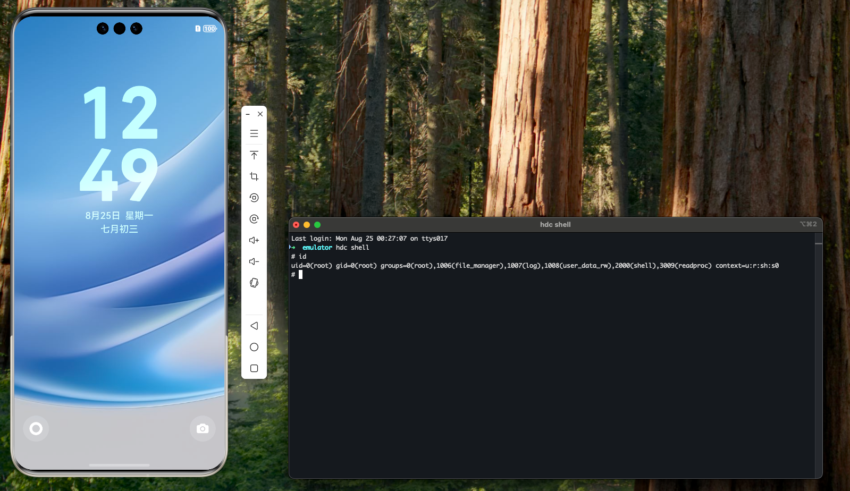
Task: Rotate the emulator screen counterclockwise
Action: click(254, 198)
